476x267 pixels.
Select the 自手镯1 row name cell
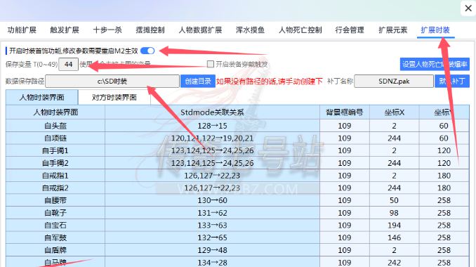click(x=55, y=150)
